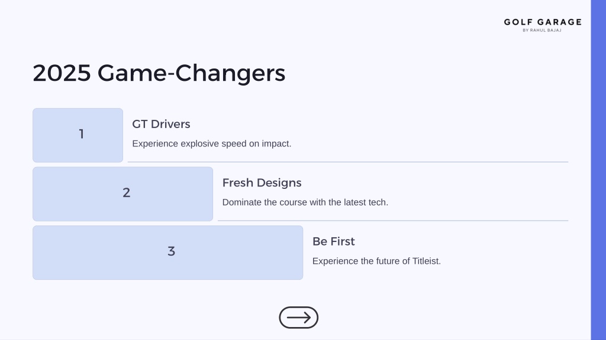This screenshot has width=606, height=340.
Task: Click the divider line under Fresh Designs
Action: point(393,221)
